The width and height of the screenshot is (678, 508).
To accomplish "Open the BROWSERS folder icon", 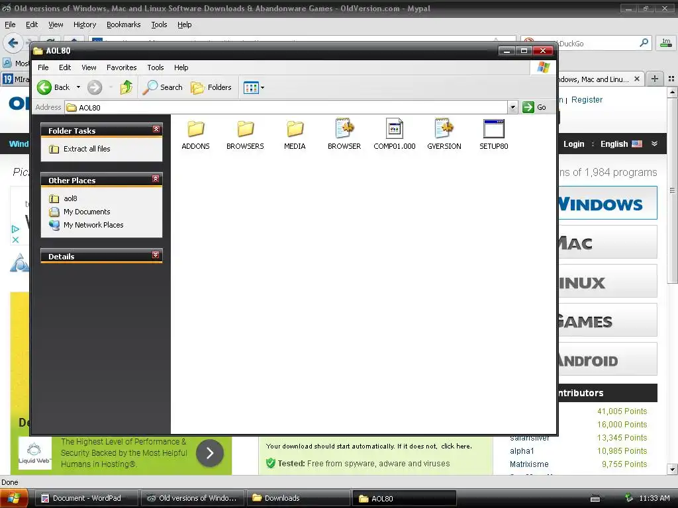I will click(245, 129).
